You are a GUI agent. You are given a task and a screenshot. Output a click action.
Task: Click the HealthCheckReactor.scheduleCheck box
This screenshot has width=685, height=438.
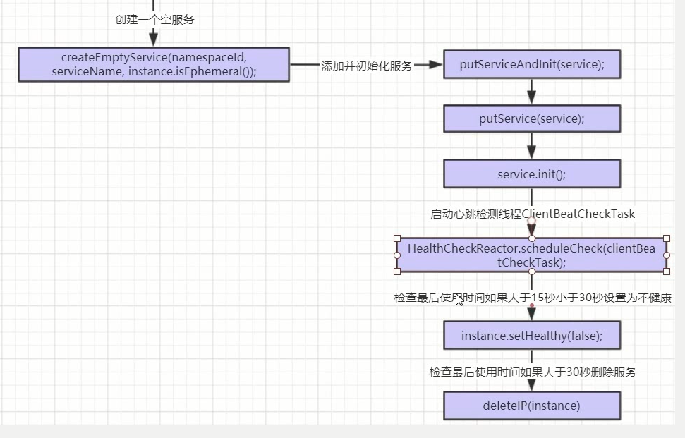pyautogui.click(x=532, y=255)
